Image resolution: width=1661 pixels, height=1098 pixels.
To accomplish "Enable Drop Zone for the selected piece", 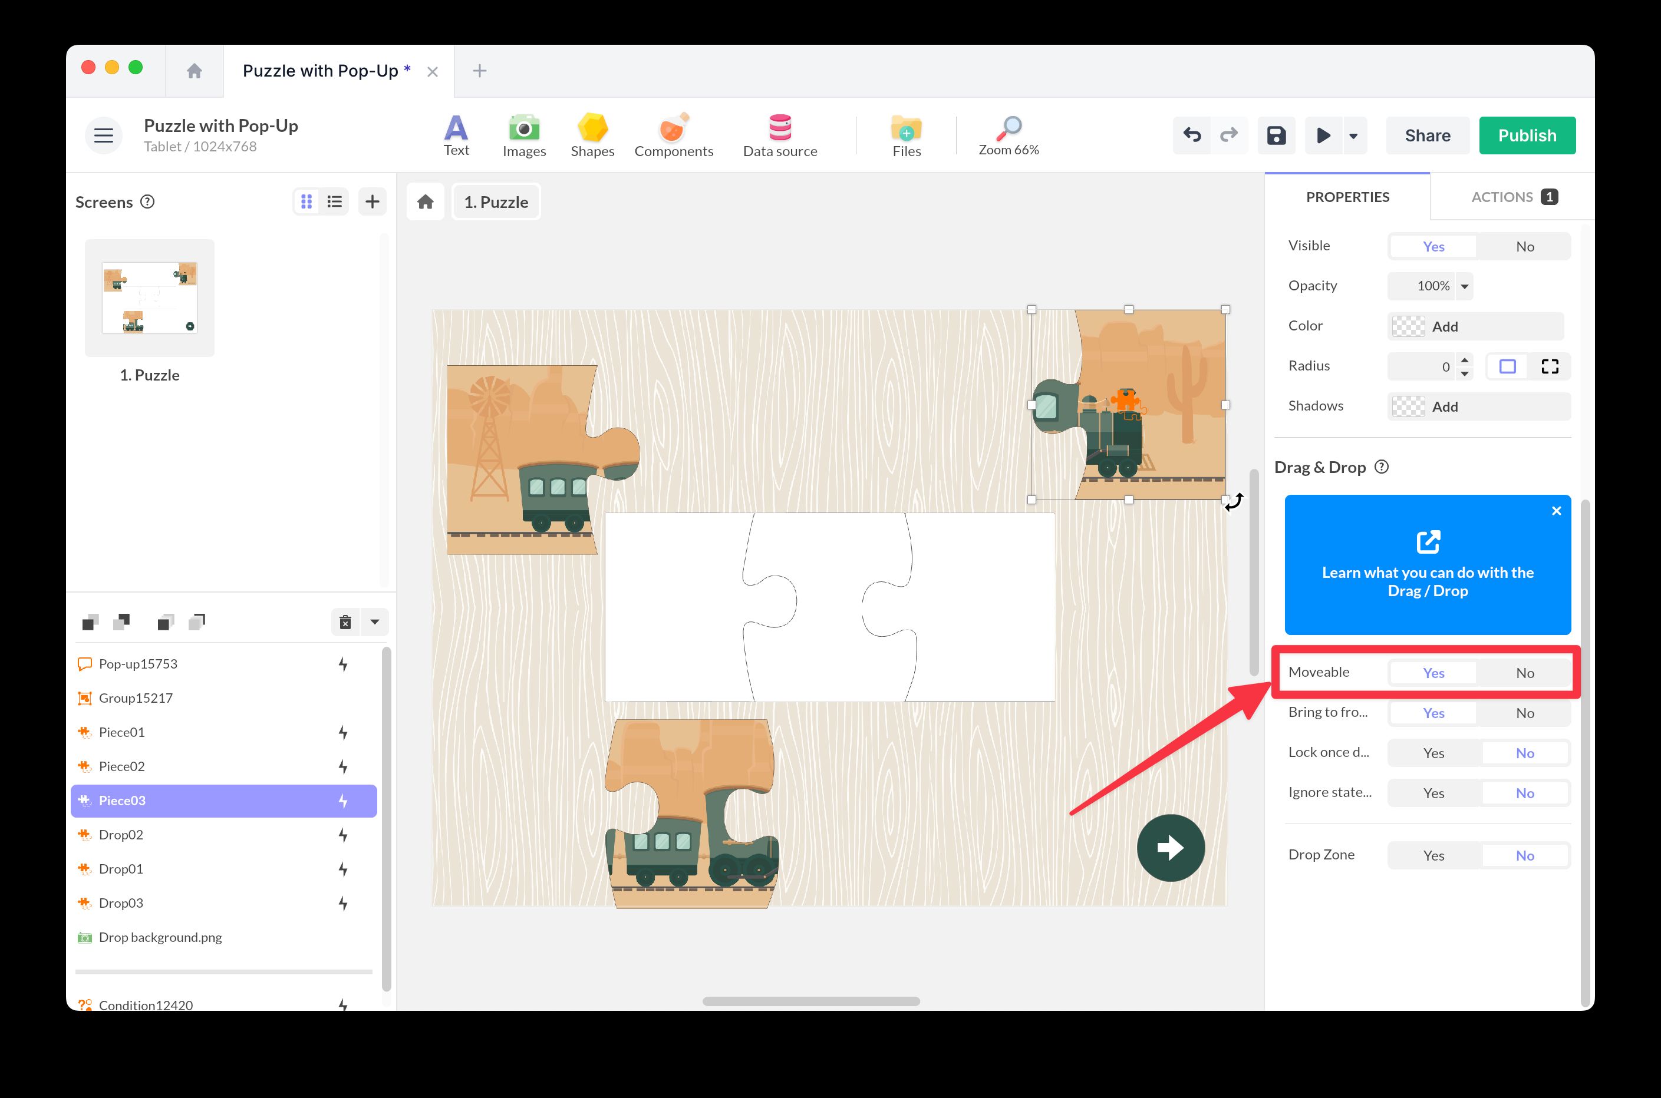I will pos(1433,855).
